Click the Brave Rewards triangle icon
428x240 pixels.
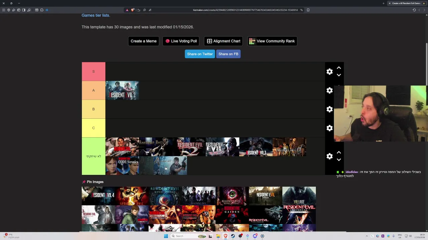point(127,10)
